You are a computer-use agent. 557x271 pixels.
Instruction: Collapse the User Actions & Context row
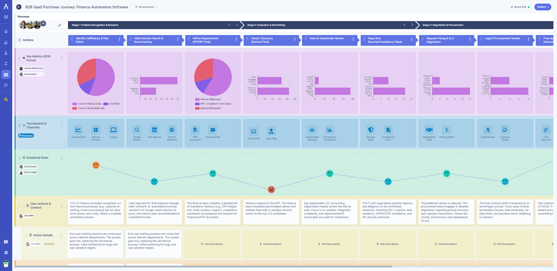pyautogui.click(x=24, y=205)
